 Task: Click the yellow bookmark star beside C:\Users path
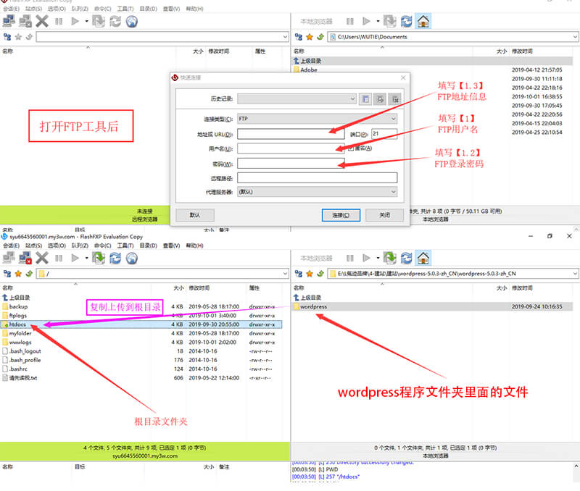[309, 36]
